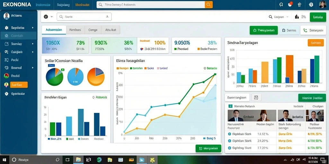Click the green Enlaie button
This screenshot has width=329, height=164.
318,17
